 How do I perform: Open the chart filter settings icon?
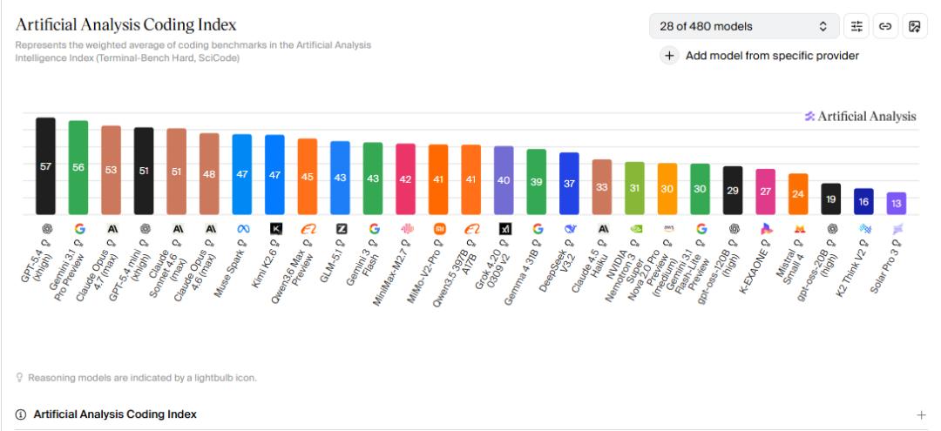859,26
